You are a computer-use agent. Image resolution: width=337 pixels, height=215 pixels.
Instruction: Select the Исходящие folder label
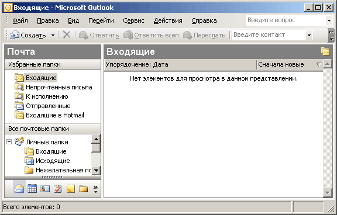point(53,161)
